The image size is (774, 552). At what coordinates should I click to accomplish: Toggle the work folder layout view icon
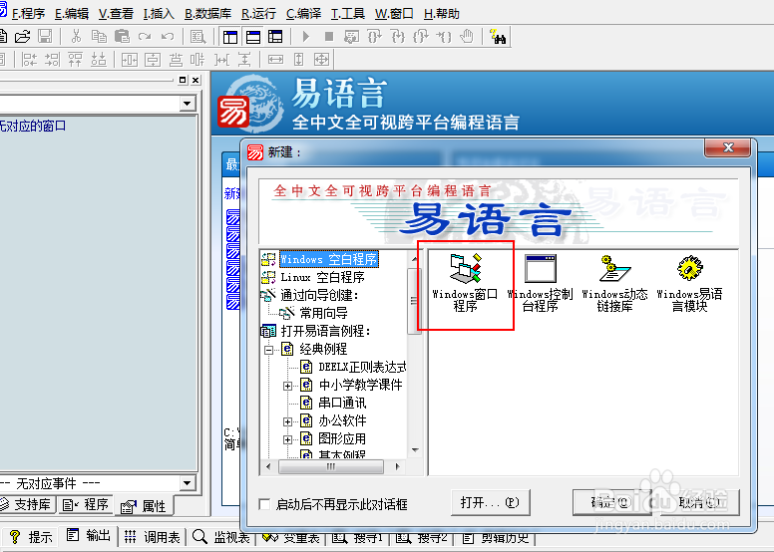(230, 37)
